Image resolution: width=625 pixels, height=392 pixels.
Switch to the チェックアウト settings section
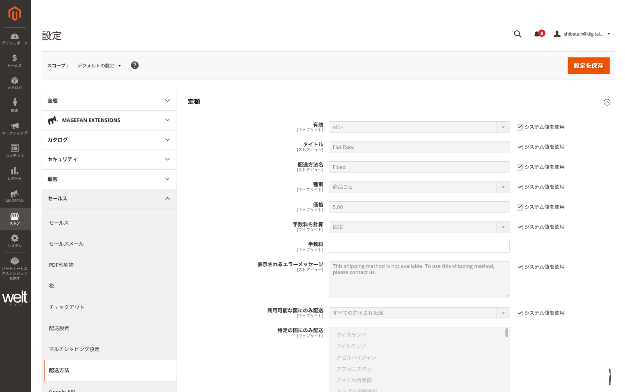pyautogui.click(x=66, y=307)
